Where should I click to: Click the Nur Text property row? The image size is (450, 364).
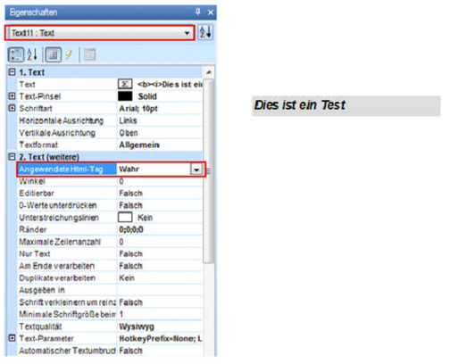[110, 254]
